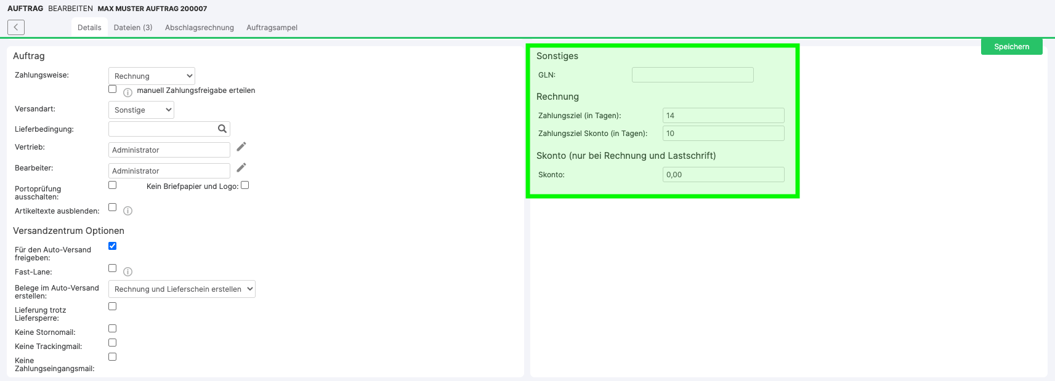Tick the Kein Briefpapier und Logo checkbox

pyautogui.click(x=245, y=185)
